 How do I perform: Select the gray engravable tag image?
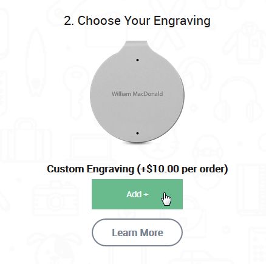tap(137, 92)
